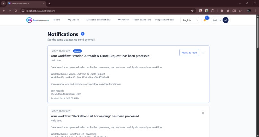
Task: Open a new browser tab
Action: 49,3
